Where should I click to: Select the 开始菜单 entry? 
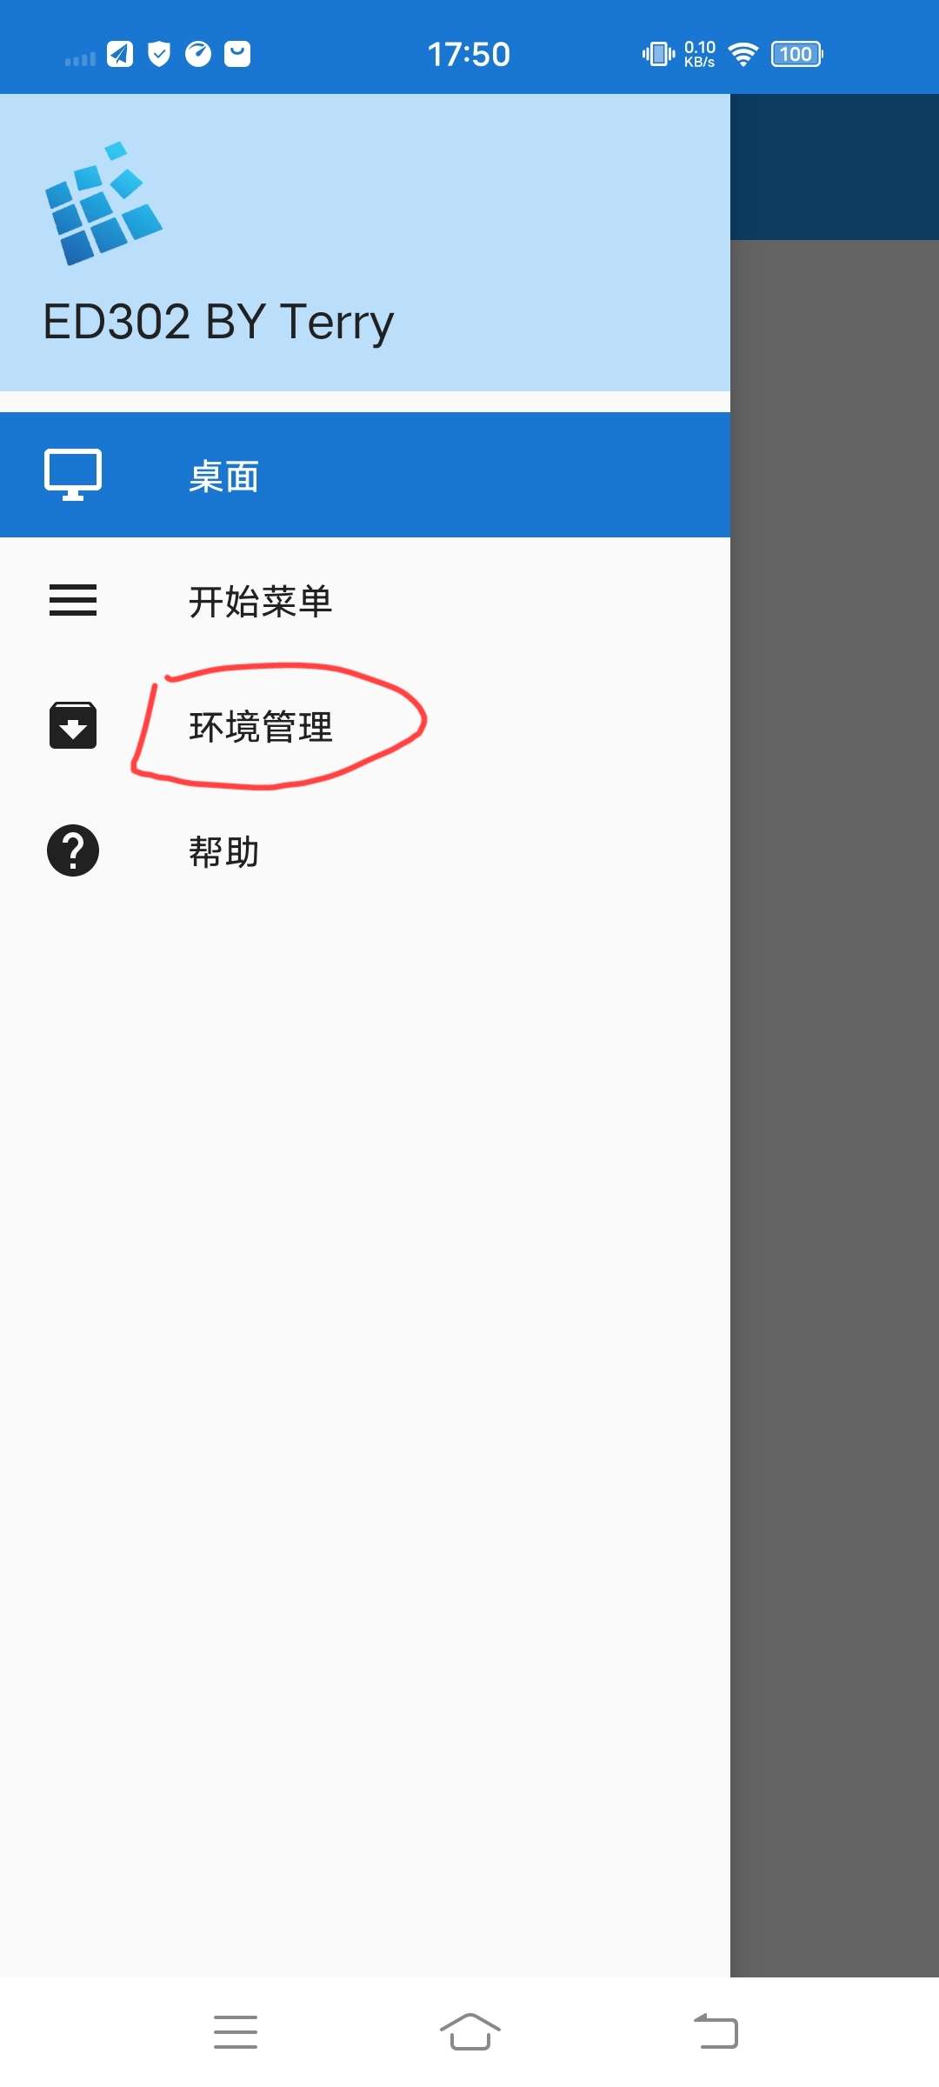(365, 600)
